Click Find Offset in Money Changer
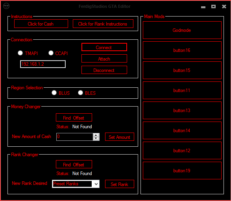The image size is (231, 201). (x=74, y=118)
